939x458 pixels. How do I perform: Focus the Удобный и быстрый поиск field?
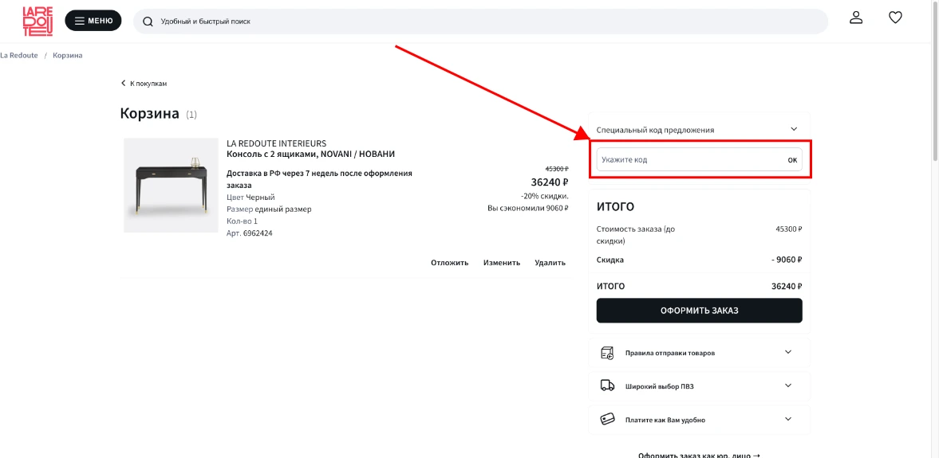(x=480, y=22)
